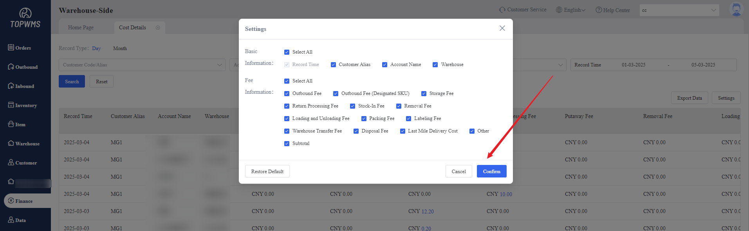The image size is (749, 231).
Task: Select the Inventory sidebar icon
Action: (x=11, y=105)
